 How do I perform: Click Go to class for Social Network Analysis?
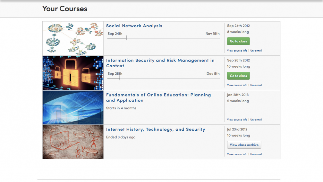point(238,41)
